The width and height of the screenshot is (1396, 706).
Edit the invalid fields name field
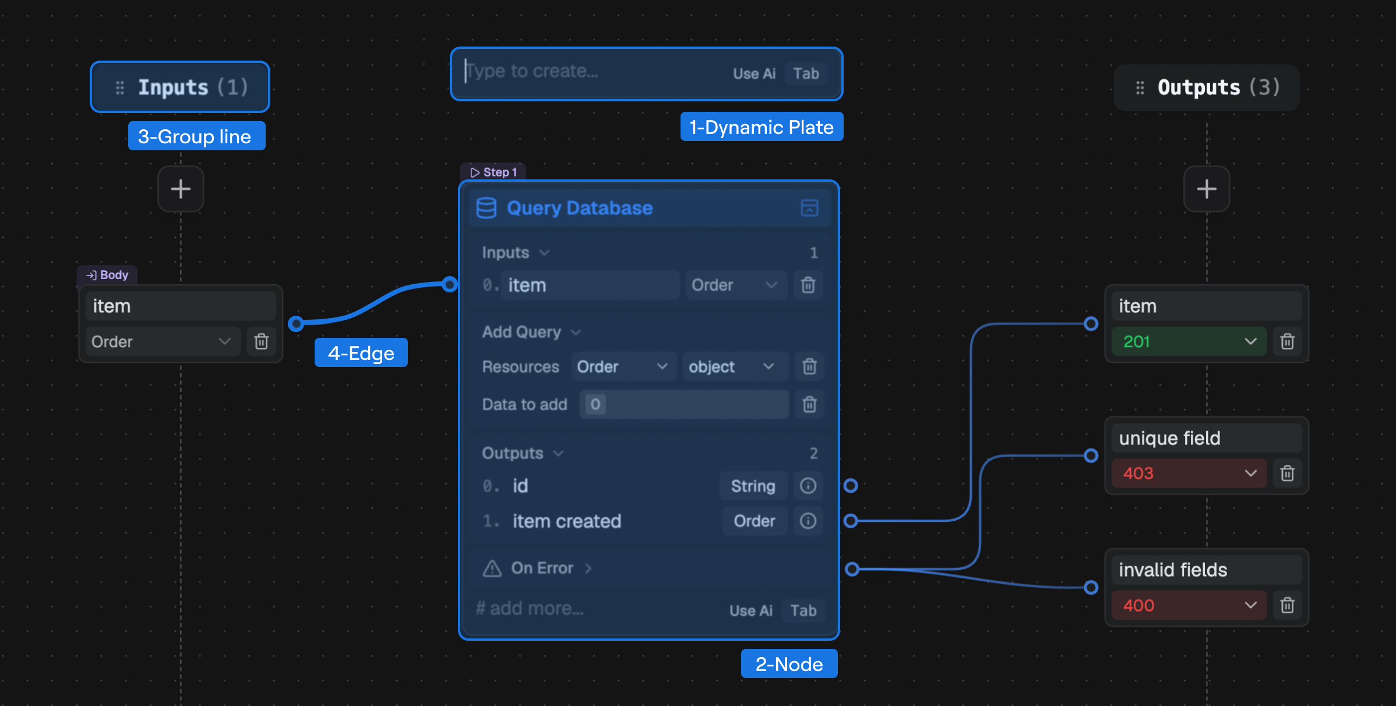[x=1207, y=570]
